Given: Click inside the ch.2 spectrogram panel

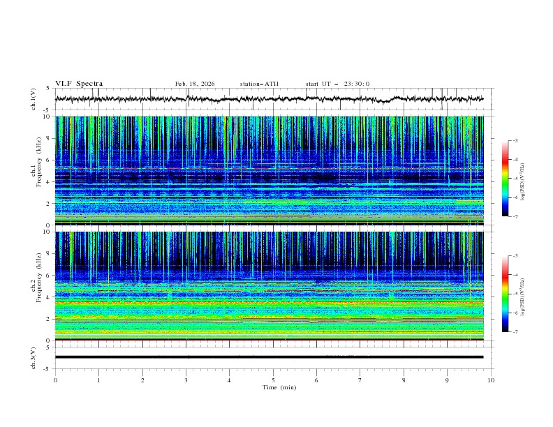Looking at the screenshot, I should 269,286.
